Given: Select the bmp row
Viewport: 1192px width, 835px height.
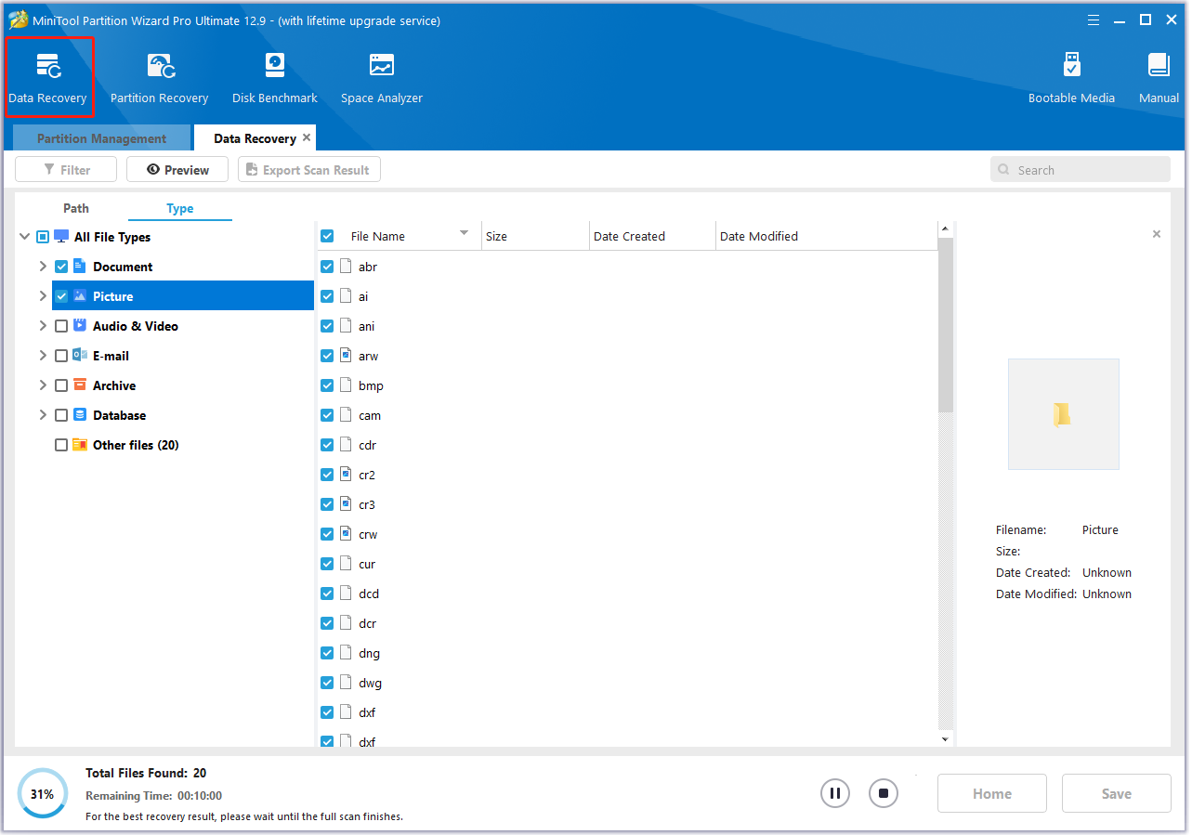Looking at the screenshot, I should (x=628, y=385).
